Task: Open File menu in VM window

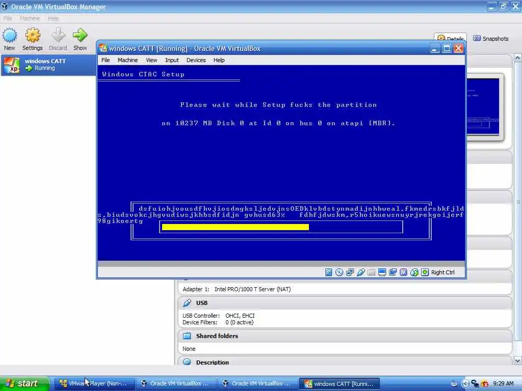Action: click(x=106, y=60)
